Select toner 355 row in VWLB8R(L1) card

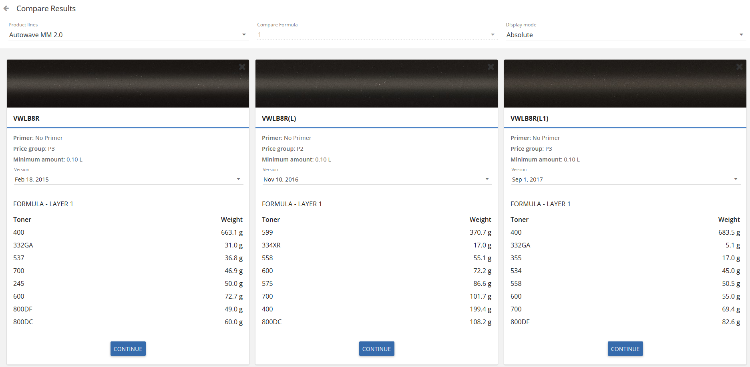coord(625,258)
